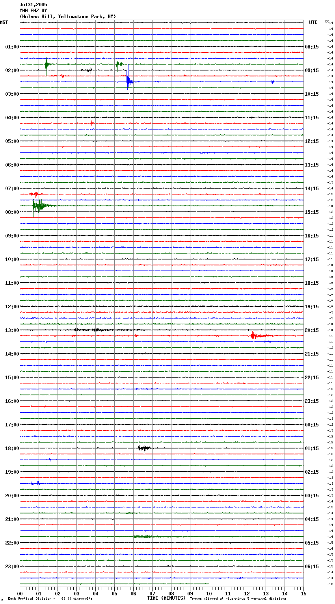Click the 05:15 UTC label
This screenshot has width=335, height=604.
click(312, 543)
